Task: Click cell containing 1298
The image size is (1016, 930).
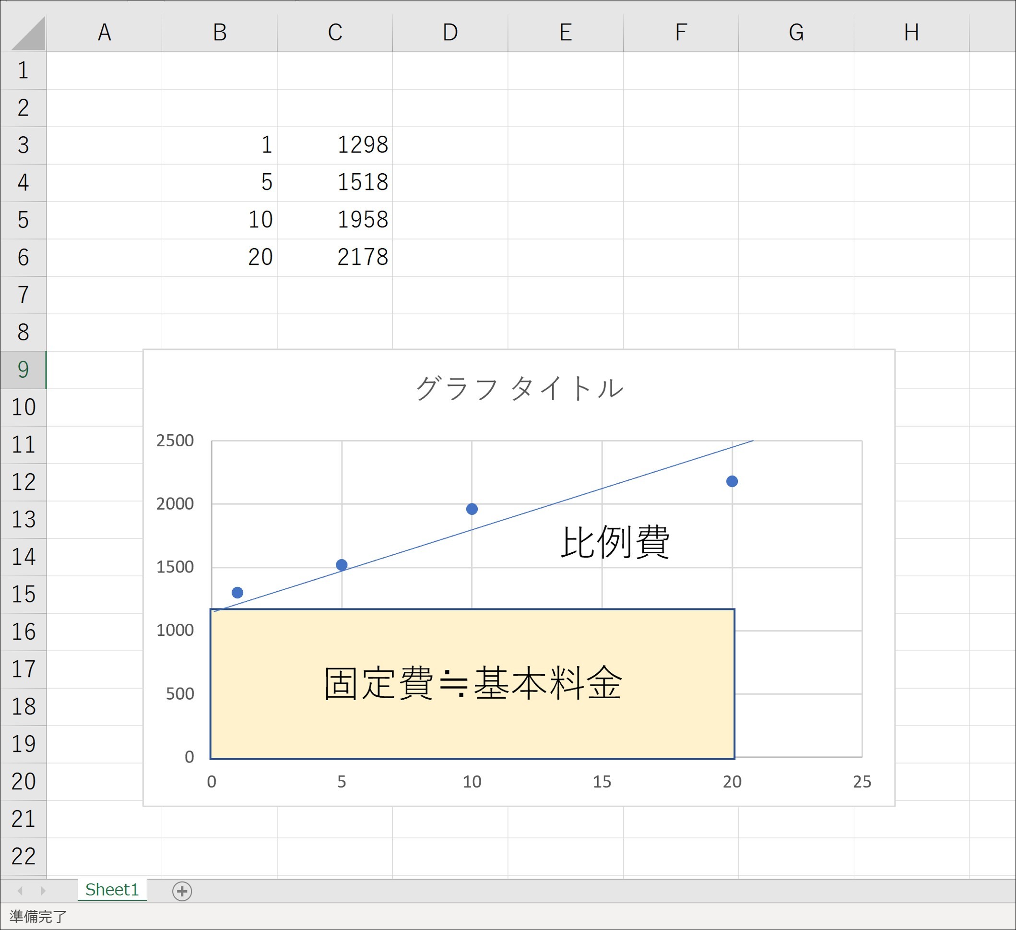Action: (x=335, y=145)
